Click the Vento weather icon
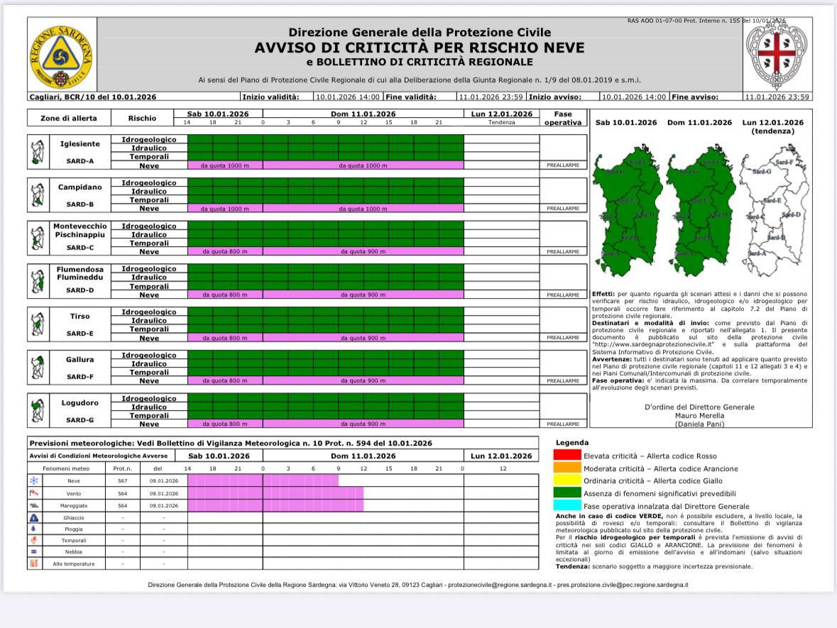Image resolution: width=837 pixels, height=628 pixels. tap(33, 493)
